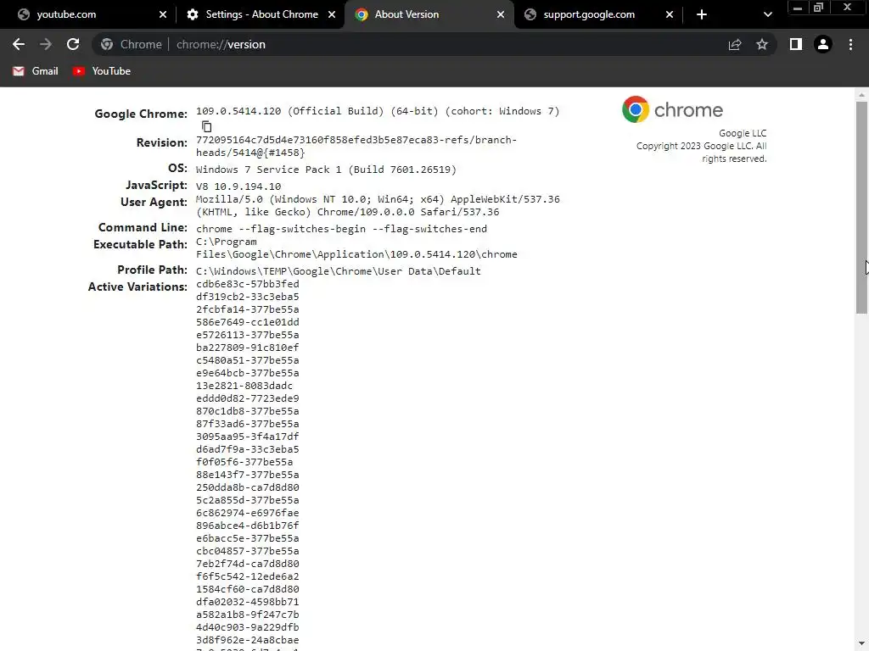The image size is (869, 651).
Task: Restore down the Chrome window
Action: pos(819,8)
